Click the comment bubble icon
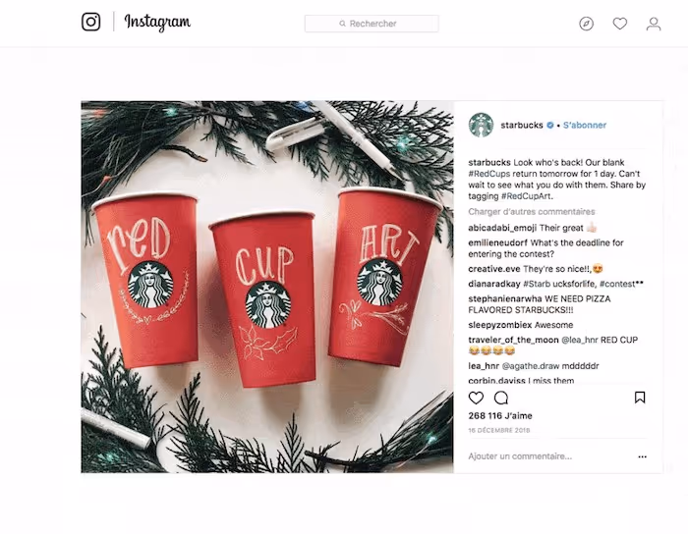The width and height of the screenshot is (688, 534). pos(501,398)
